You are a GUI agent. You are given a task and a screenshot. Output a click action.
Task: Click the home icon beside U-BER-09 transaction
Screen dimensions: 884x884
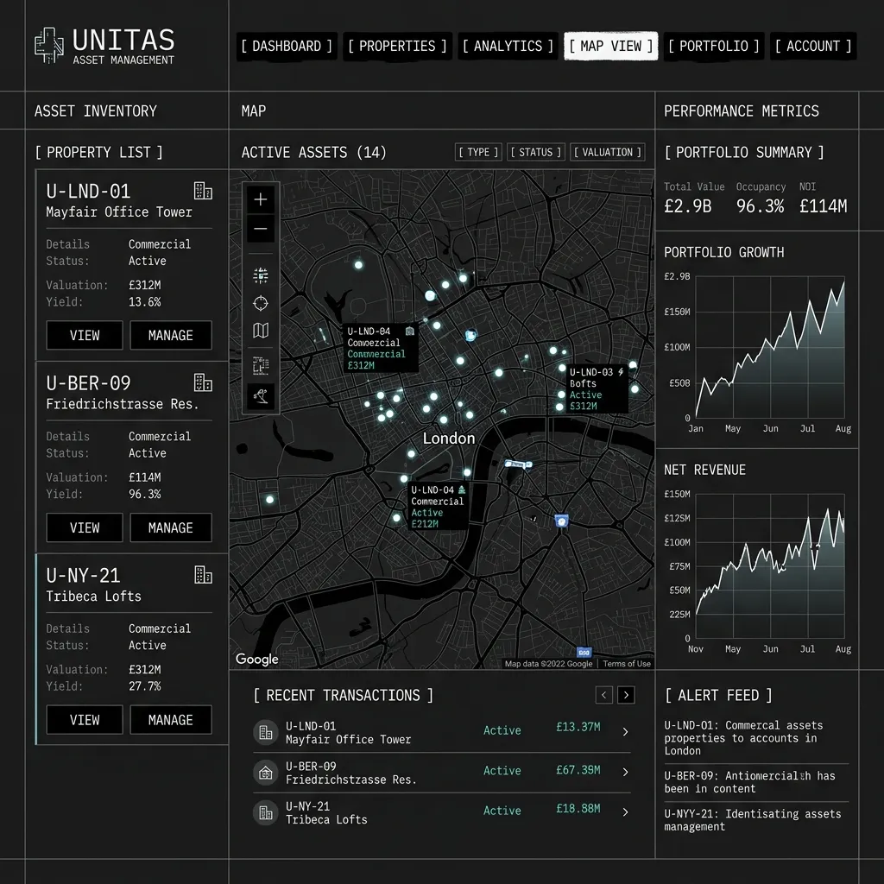(265, 771)
